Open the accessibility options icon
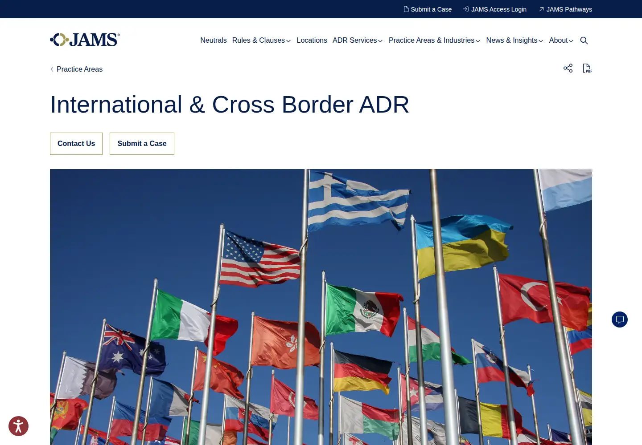 point(18,426)
